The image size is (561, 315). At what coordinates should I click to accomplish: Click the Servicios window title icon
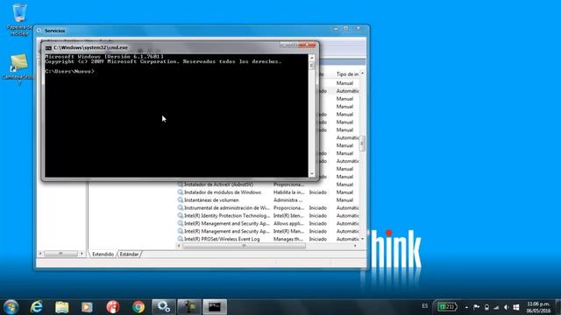click(x=39, y=31)
